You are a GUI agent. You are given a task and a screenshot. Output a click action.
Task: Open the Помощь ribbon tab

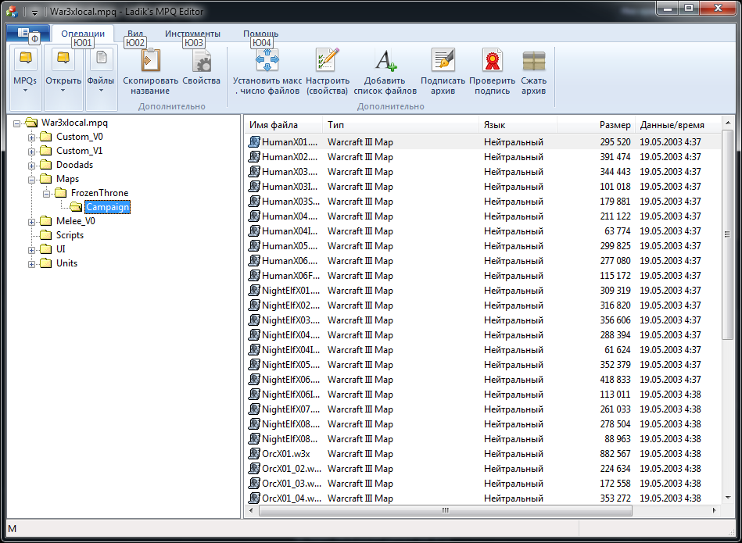click(x=260, y=34)
